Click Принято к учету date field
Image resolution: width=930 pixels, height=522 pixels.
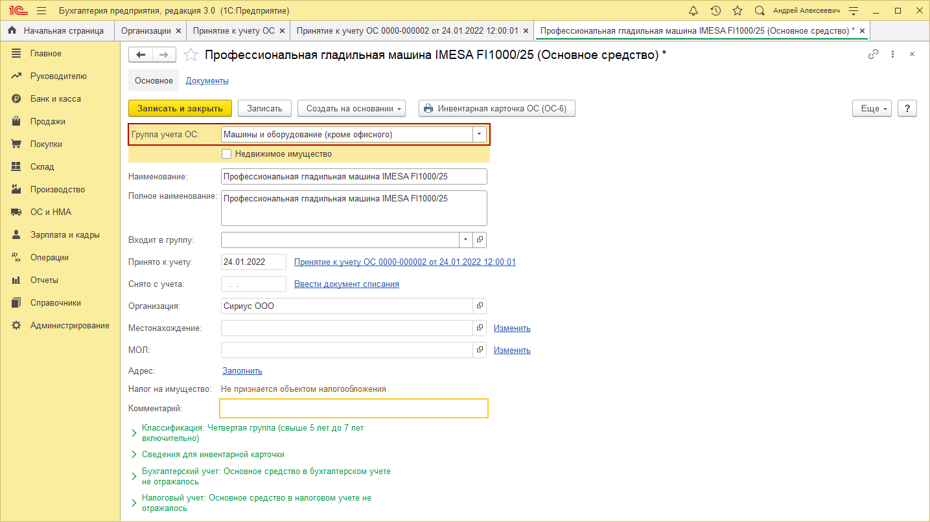point(253,262)
